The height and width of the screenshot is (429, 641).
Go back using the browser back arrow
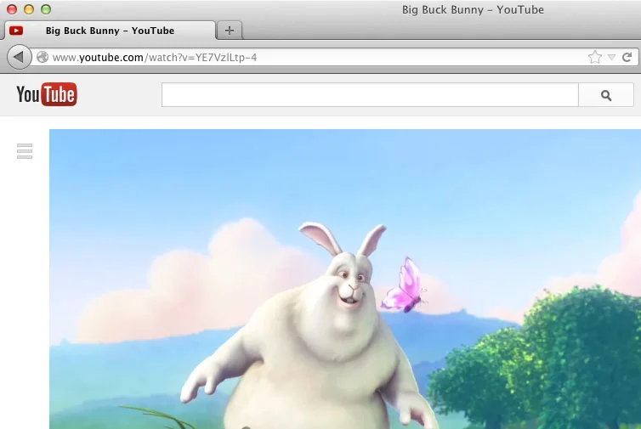coord(19,58)
